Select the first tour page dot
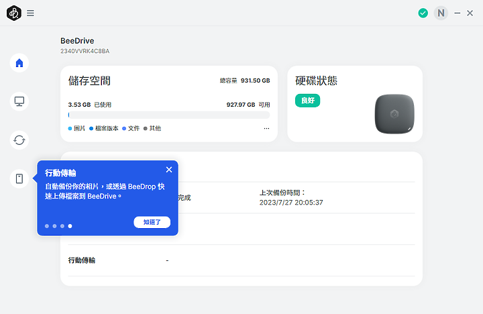Screen dimensions: 483x314 click(x=47, y=226)
